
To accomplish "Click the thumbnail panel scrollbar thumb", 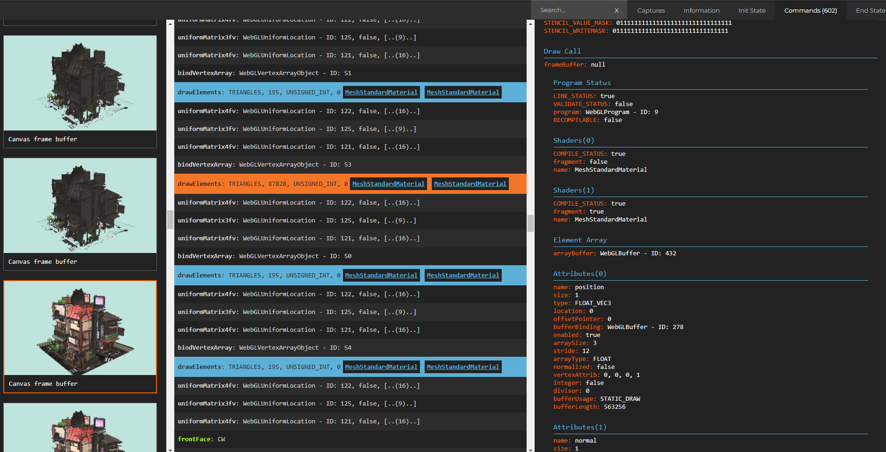I will [x=170, y=220].
